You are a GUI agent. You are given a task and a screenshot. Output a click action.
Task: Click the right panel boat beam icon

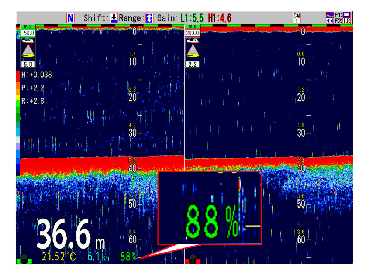point(192,49)
